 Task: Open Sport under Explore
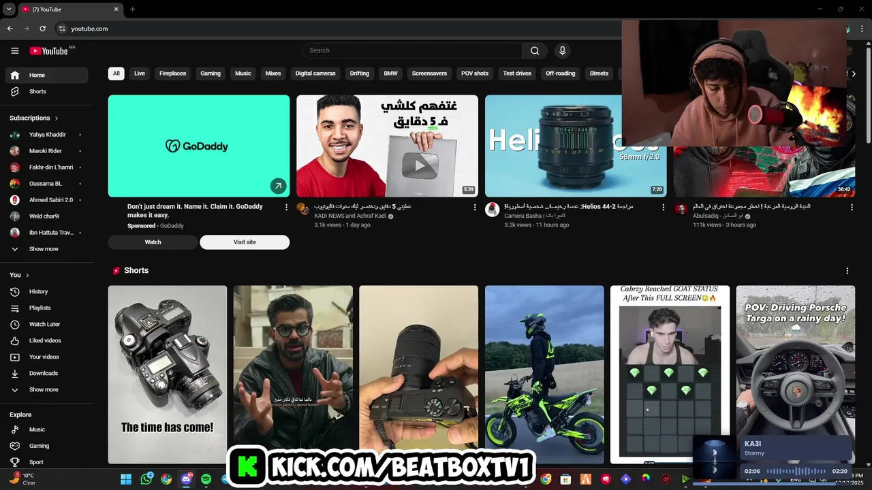click(x=46, y=462)
